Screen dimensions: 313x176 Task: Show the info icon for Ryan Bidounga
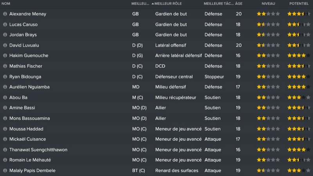5,76
